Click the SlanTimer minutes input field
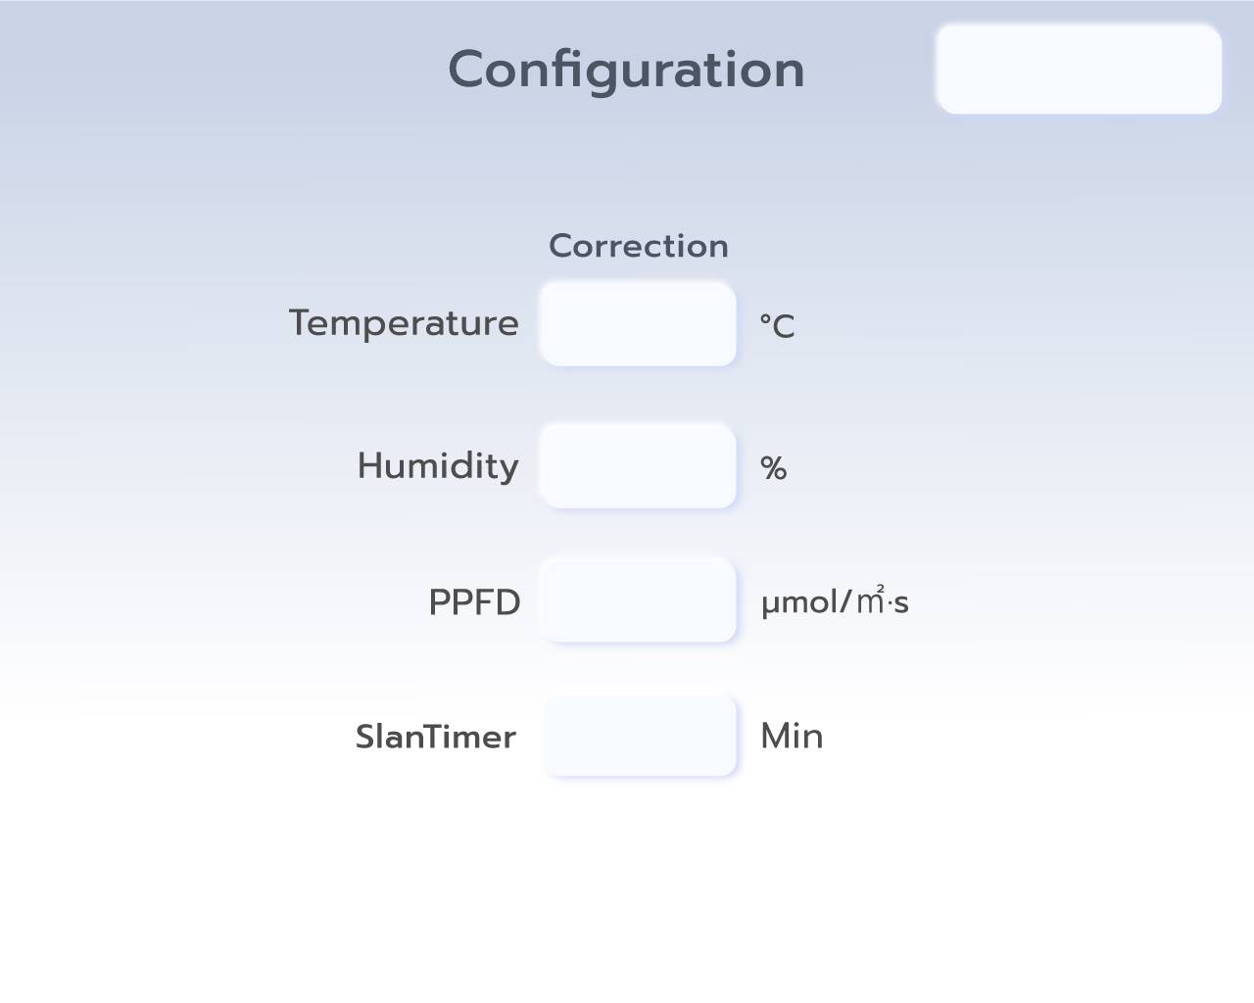Viewport: 1254px width, 1003px height. [x=640, y=736]
